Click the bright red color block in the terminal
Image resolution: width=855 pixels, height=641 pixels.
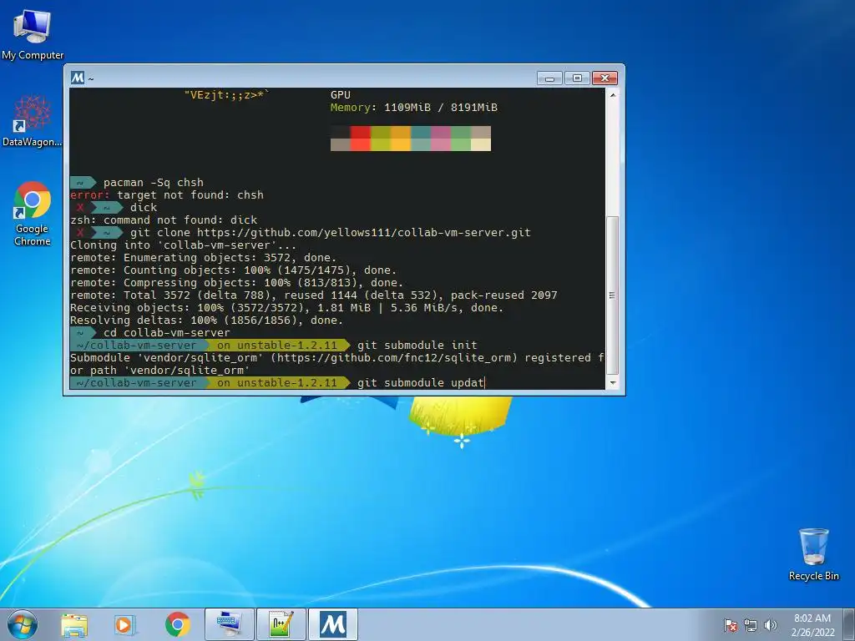tap(361, 145)
